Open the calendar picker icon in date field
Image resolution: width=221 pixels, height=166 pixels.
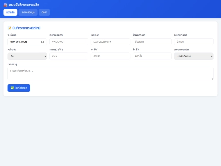pyautogui.click(x=43, y=42)
